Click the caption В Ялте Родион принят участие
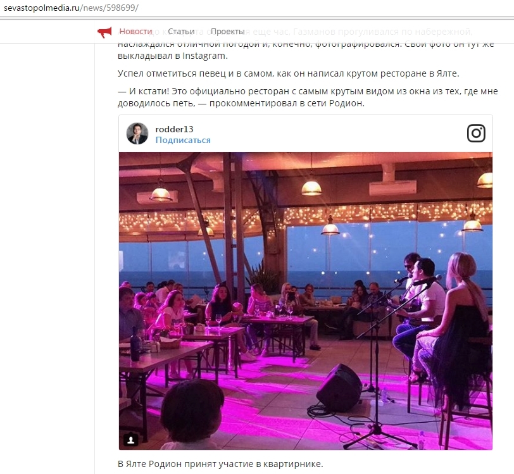Viewport: 514px width, 474px height. point(220,464)
